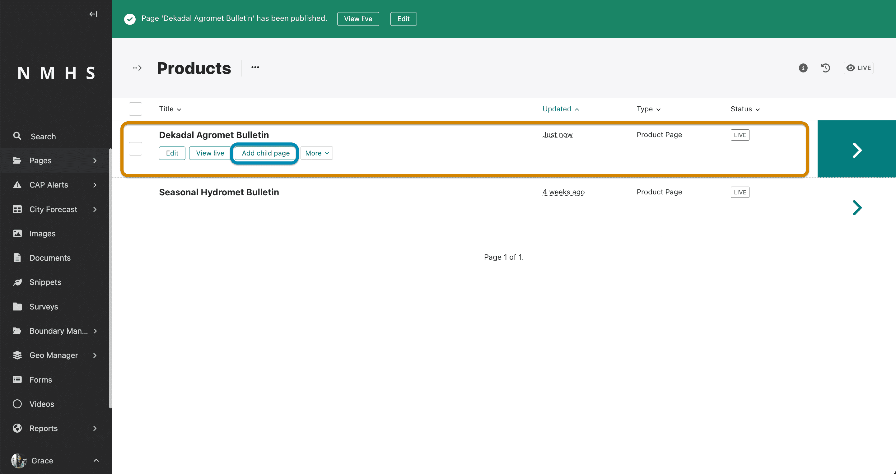This screenshot has width=896, height=474.
Task: Click the City Forecast table icon
Action: [x=17, y=209]
